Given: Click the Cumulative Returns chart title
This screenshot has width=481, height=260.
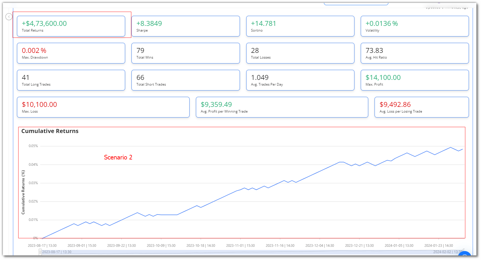Looking at the screenshot, I should coord(50,131).
